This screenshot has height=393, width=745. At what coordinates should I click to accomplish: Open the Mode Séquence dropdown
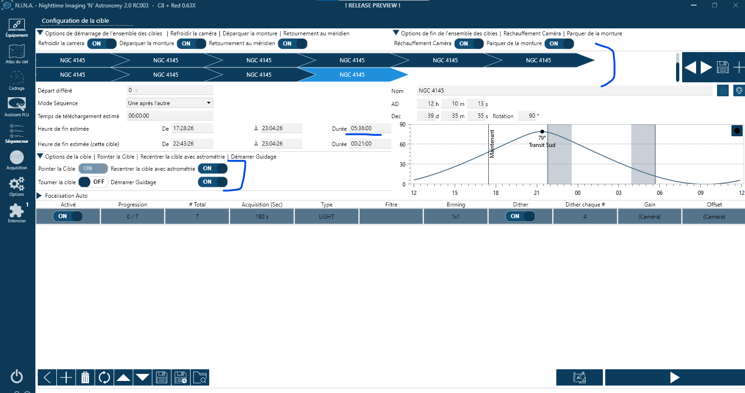(170, 103)
